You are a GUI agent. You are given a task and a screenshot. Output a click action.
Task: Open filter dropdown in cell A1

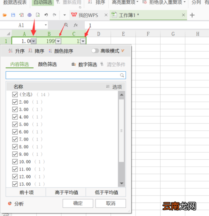[x=33, y=41]
